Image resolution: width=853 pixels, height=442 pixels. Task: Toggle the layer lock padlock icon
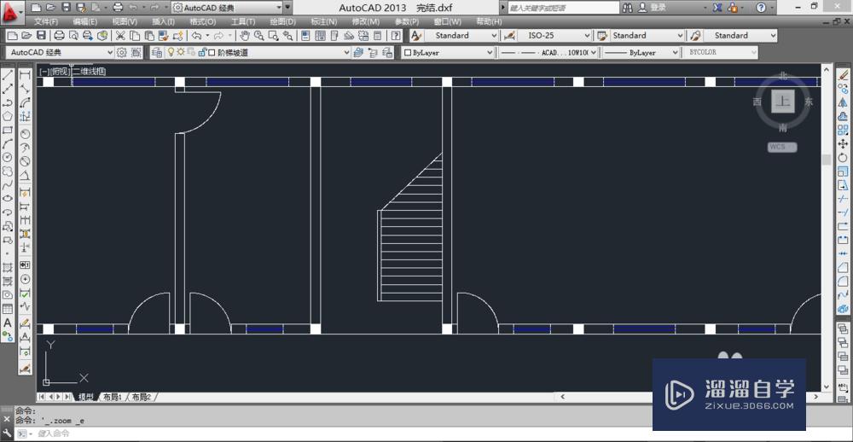[x=202, y=52]
